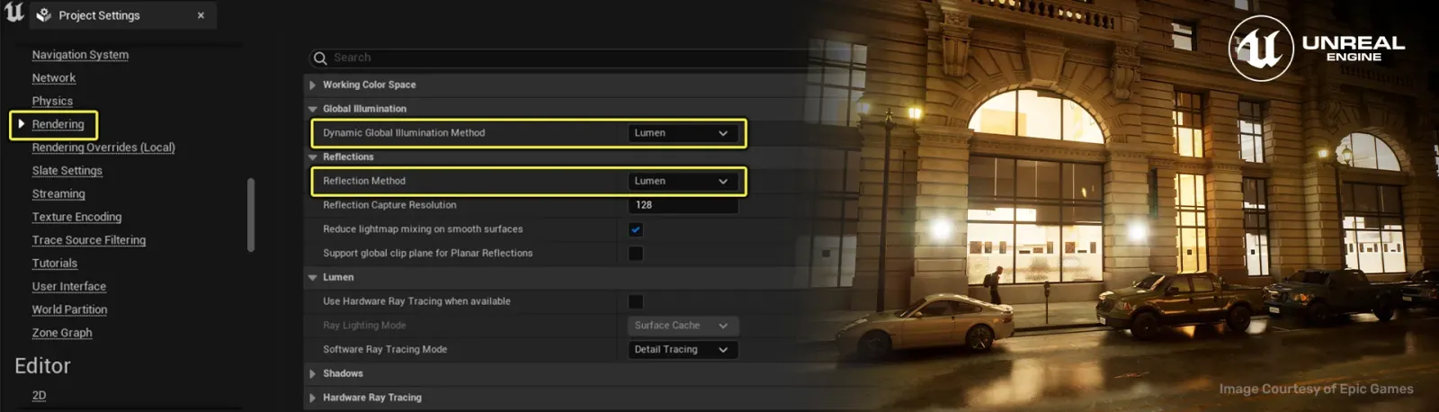
Task: Click the category list vertical scrollbar
Action: pos(251,215)
